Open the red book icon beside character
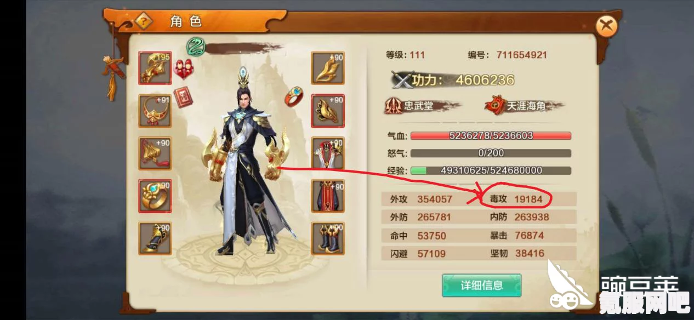Image resolution: width=694 pixels, height=320 pixels. coord(183,96)
